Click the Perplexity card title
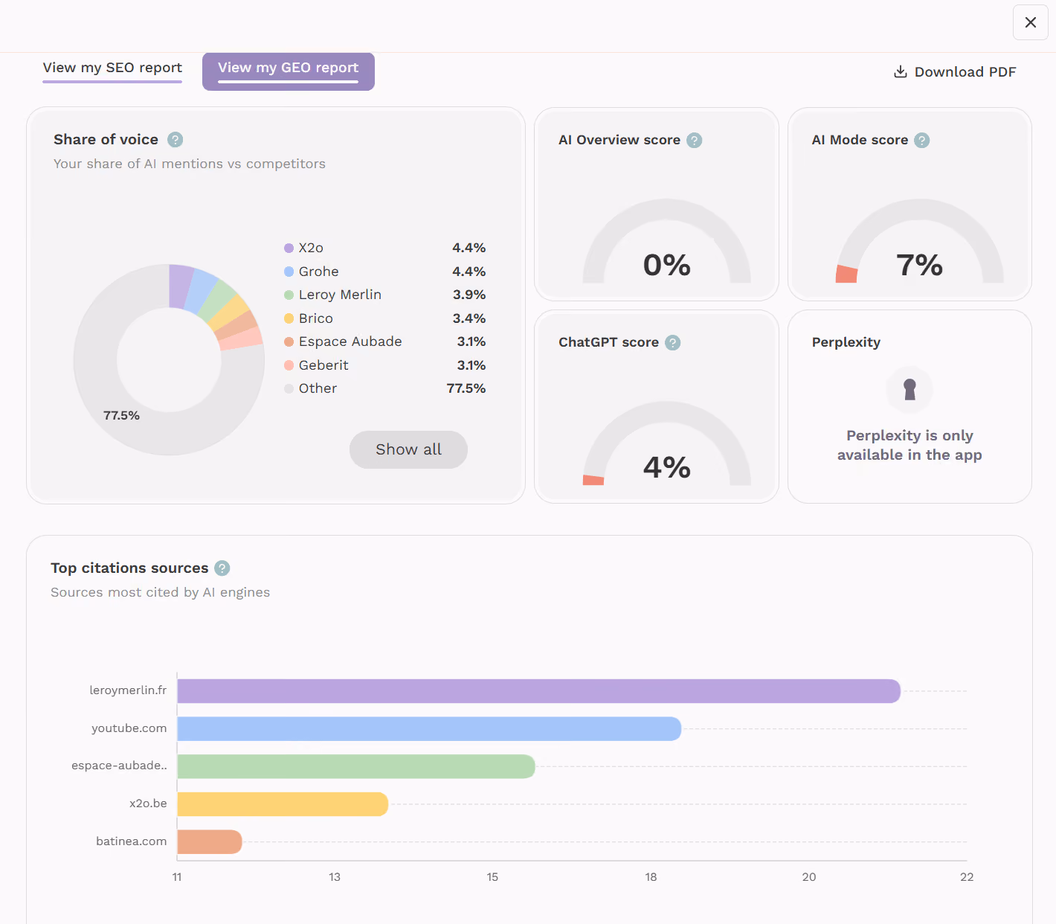Screen dimensions: 1056x924 846,342
